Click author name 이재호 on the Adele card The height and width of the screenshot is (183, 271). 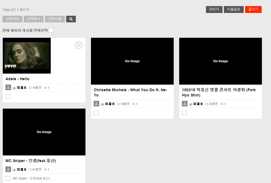[x=22, y=88]
